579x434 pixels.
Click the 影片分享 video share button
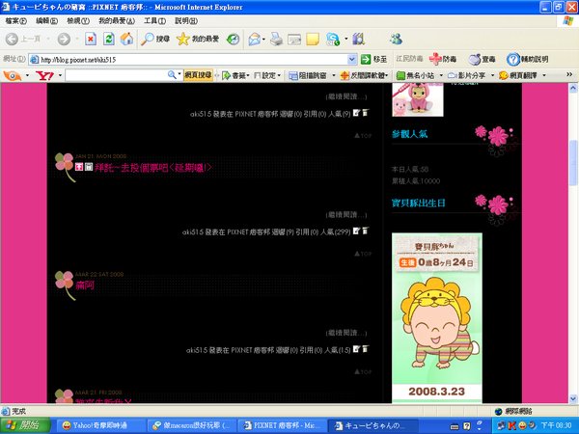(x=467, y=75)
